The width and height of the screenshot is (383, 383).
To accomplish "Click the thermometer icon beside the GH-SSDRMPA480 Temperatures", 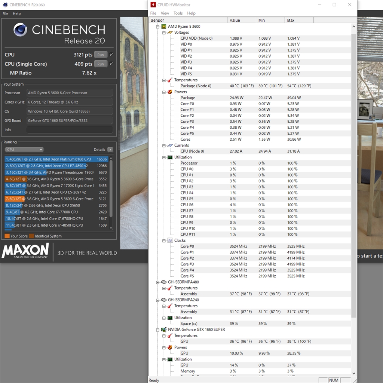I will 170,288.
